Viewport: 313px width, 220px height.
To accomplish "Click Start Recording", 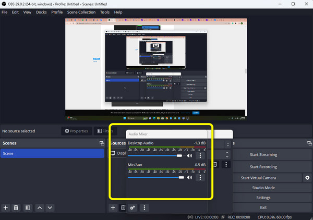I will pos(263,167).
